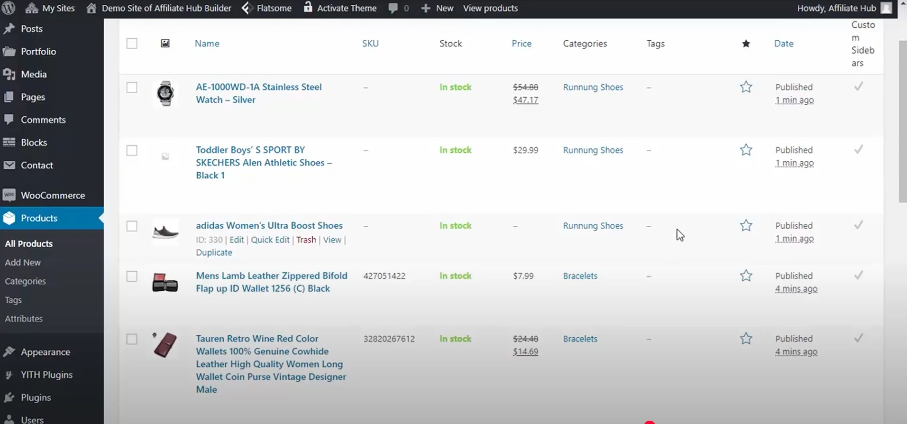907x424 pixels.
Task: Check the AE-1000WD-1A watch row checkbox
Action: pyautogui.click(x=132, y=87)
